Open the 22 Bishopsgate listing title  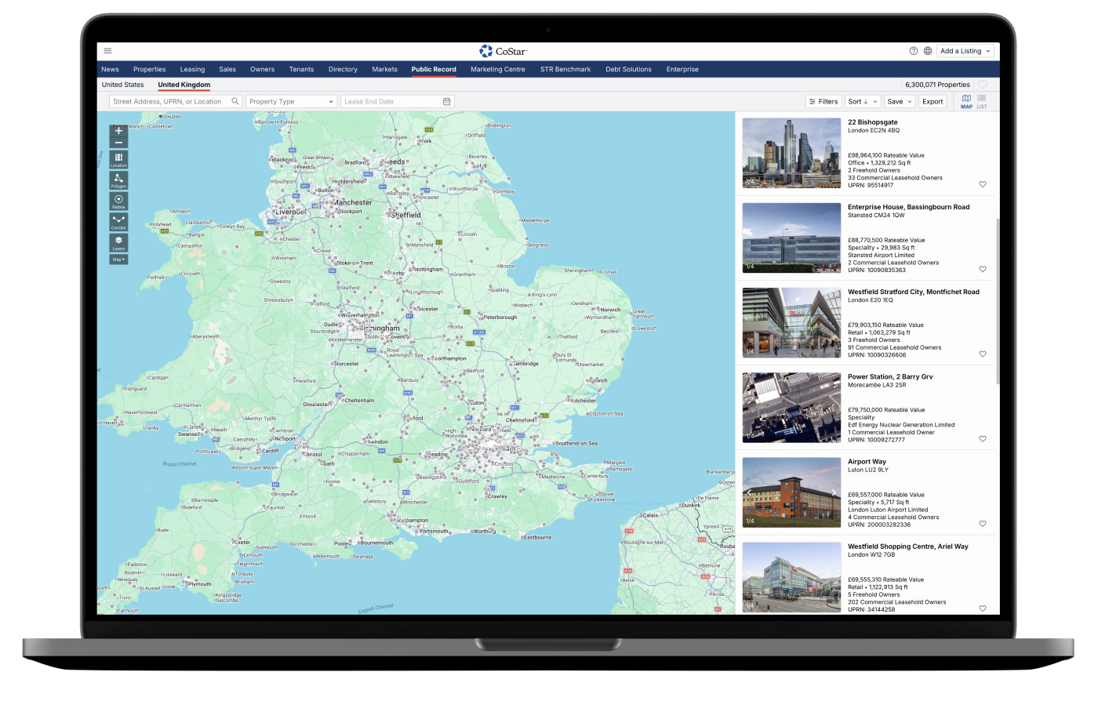pyautogui.click(x=872, y=122)
